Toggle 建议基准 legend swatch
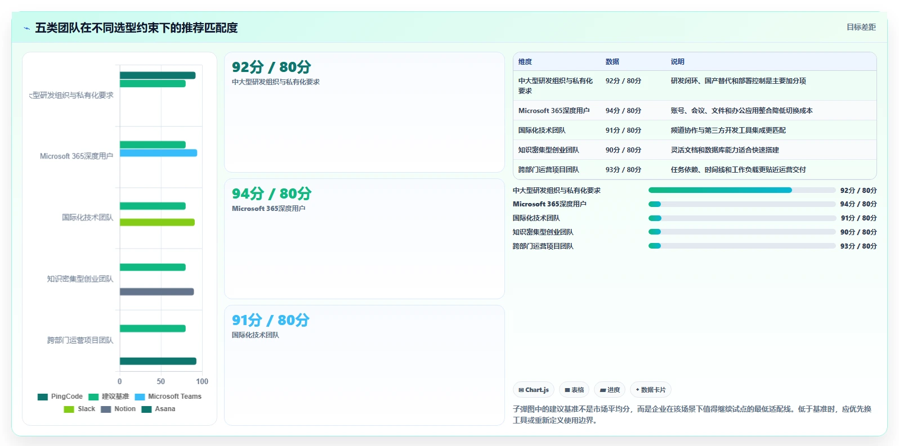 coord(93,397)
